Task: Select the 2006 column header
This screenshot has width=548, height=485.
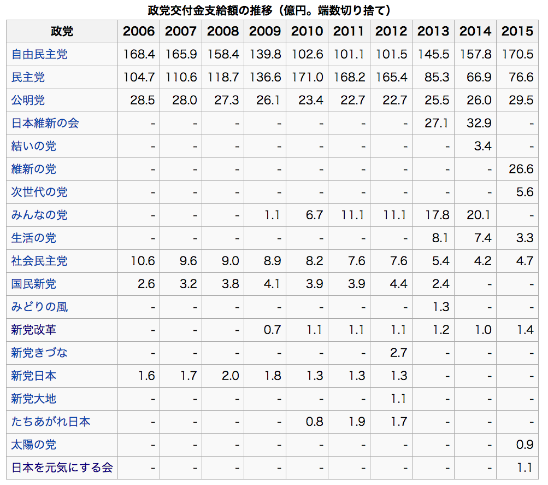Action: [139, 32]
